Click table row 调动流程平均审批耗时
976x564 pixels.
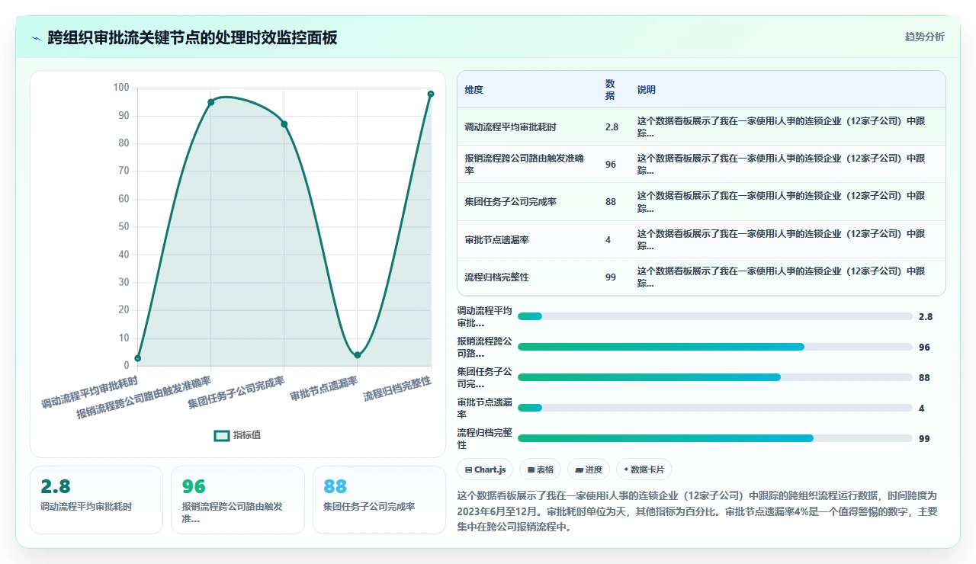(701, 127)
